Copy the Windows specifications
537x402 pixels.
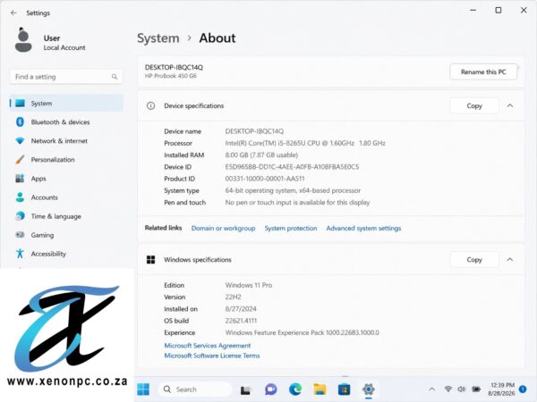tap(474, 259)
